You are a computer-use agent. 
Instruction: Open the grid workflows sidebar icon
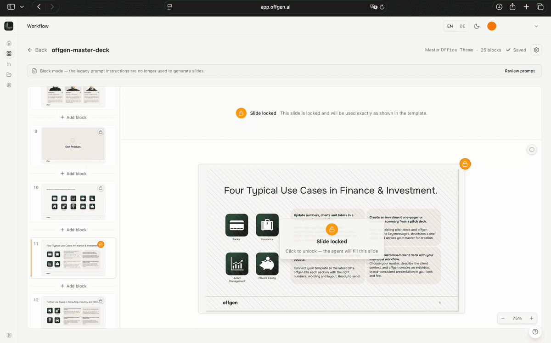point(9,54)
